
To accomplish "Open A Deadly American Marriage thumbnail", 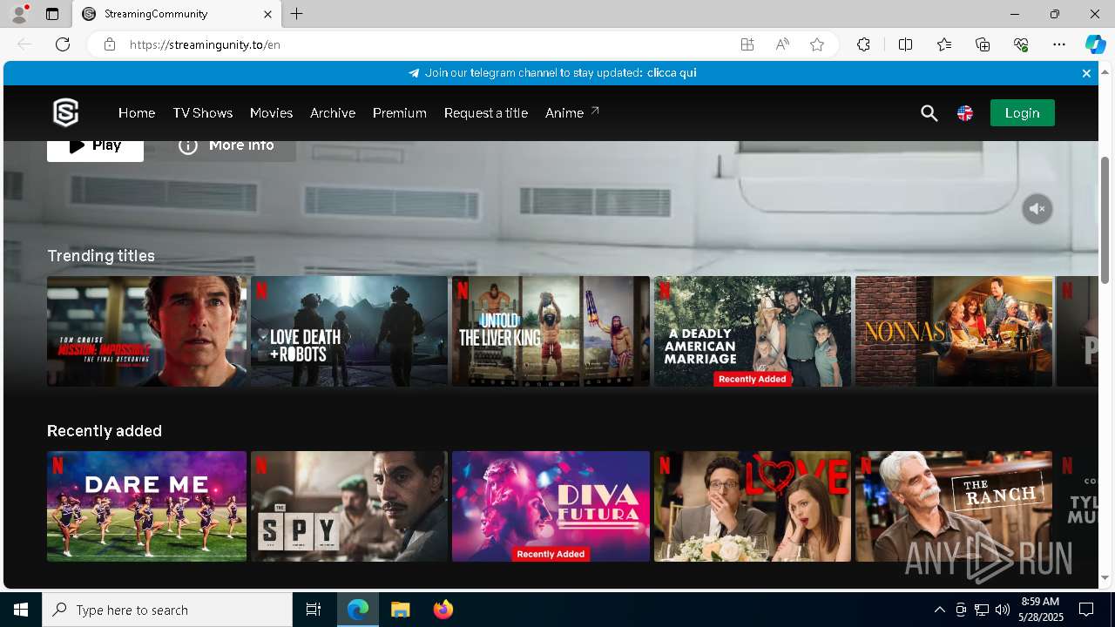I will (753, 331).
